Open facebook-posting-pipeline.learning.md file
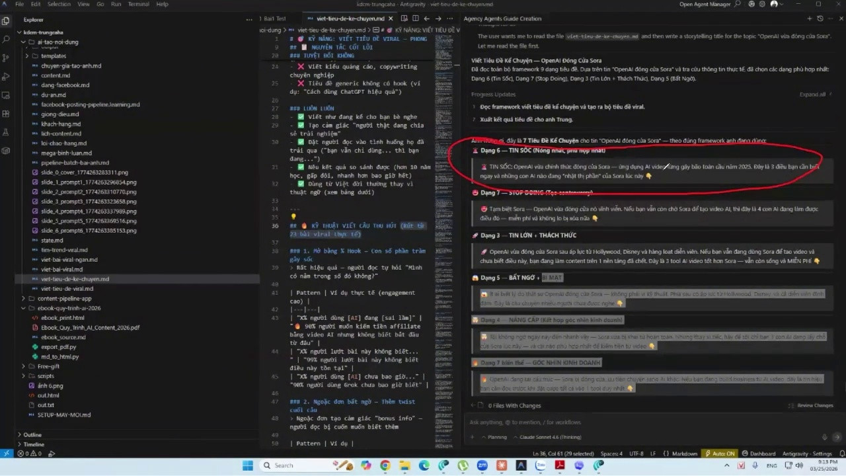The image size is (846, 476). [91, 104]
